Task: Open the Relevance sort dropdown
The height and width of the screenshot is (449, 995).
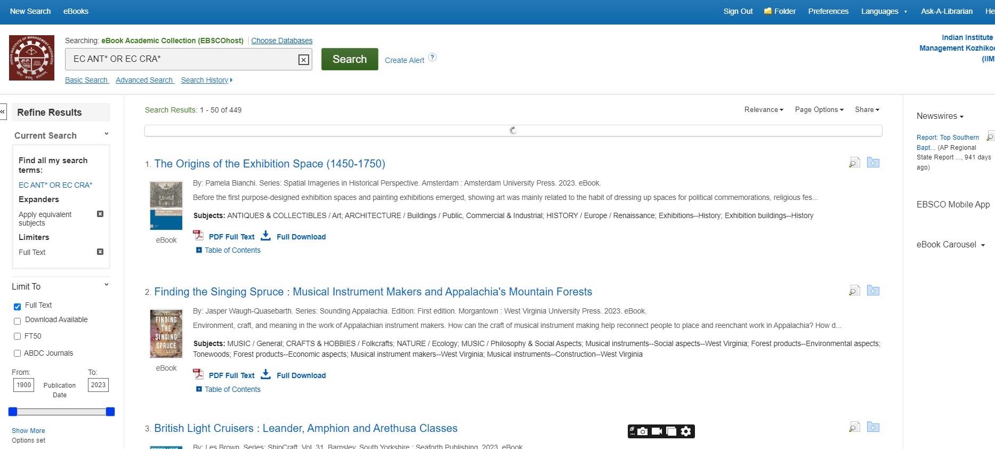Action: tap(763, 110)
